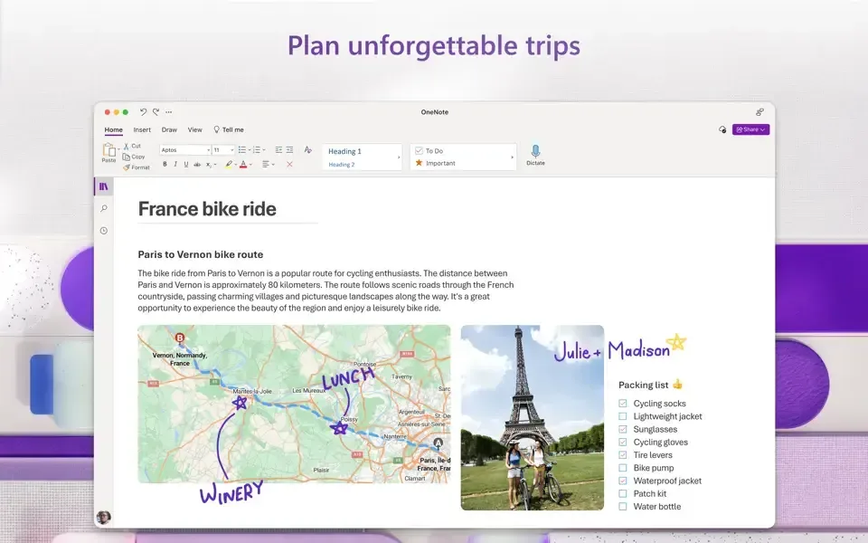Open the more options ellipsis in the title bar
The width and height of the screenshot is (868, 543).
click(x=169, y=112)
